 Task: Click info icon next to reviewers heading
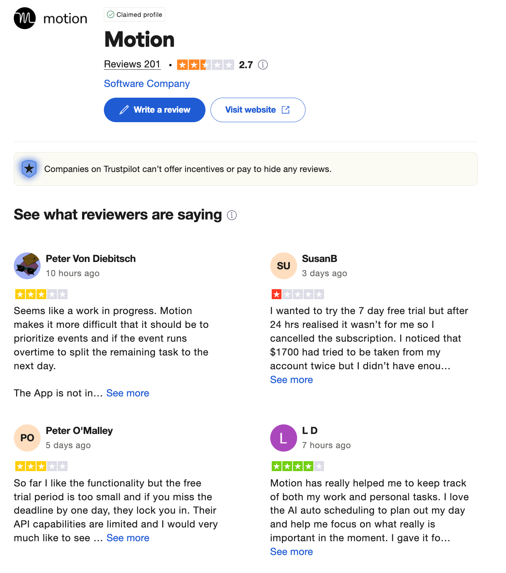(x=232, y=215)
